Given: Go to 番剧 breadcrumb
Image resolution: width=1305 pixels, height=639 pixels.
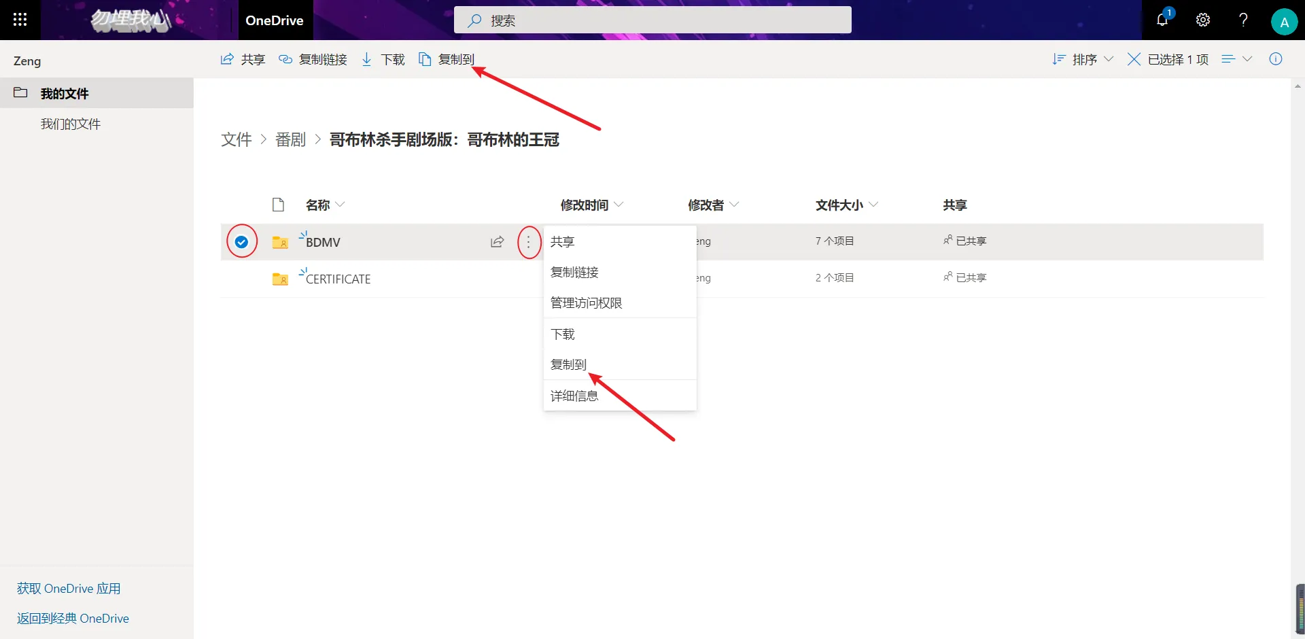Looking at the screenshot, I should coord(291,139).
